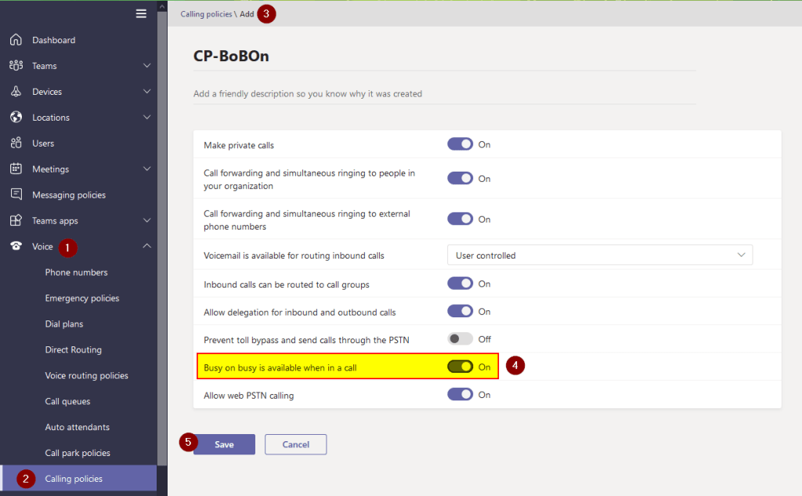
Task: Expand the Teams apps section chevron
Action: click(146, 221)
